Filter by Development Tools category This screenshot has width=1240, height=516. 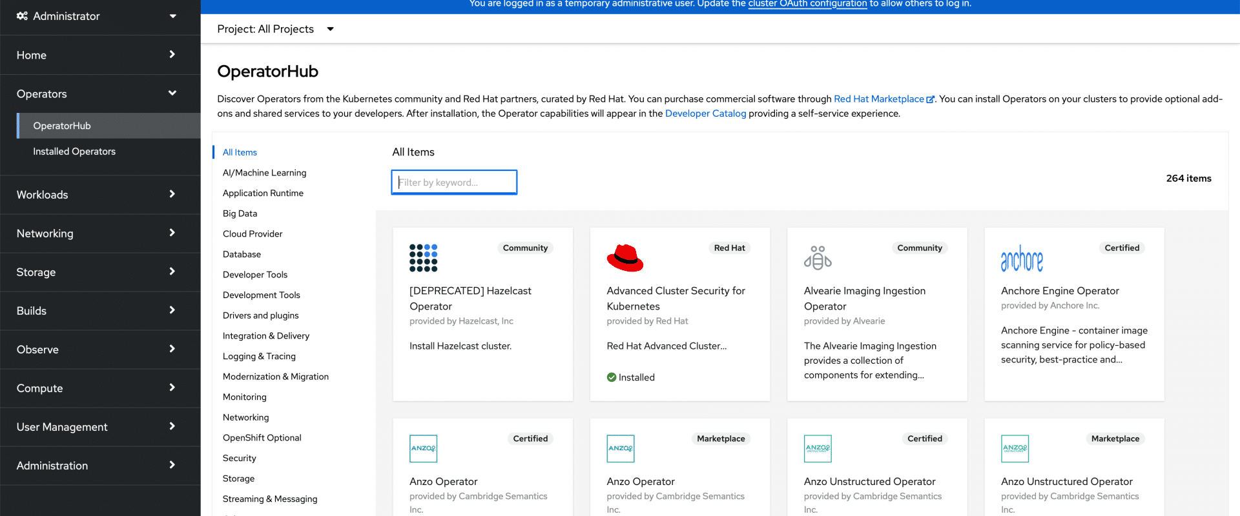tap(262, 295)
